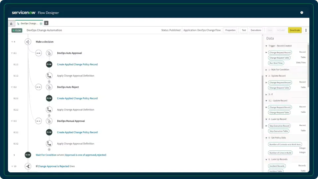The height and width of the screenshot is (179, 318).
Task: Click the FLOW badge
Action: [x=17, y=30]
